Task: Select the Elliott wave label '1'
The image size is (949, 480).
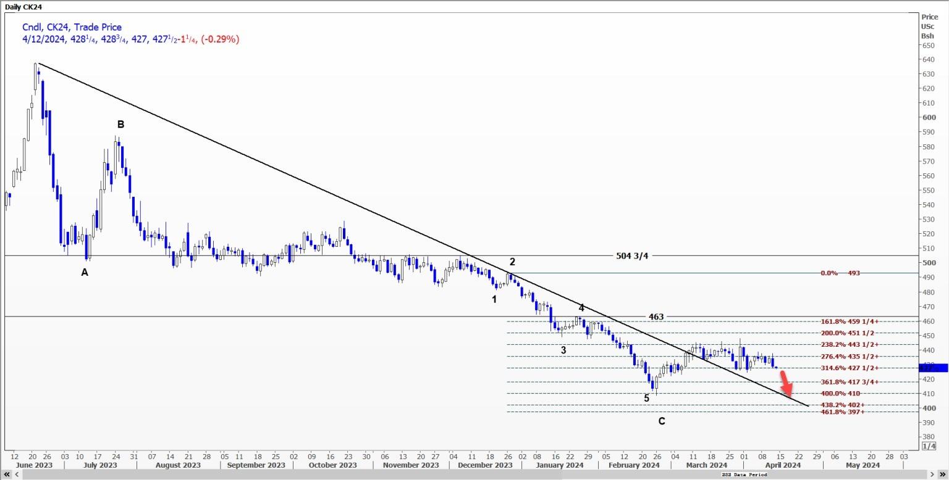Action: pos(494,299)
